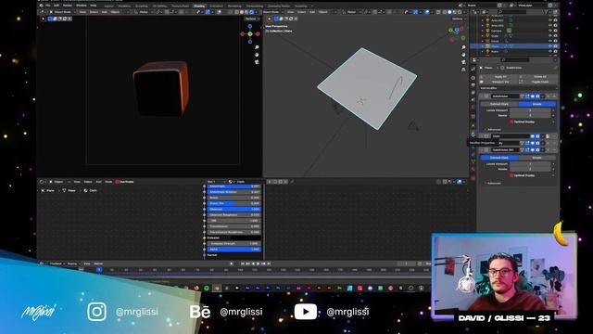Open material Slot dropdown in node editor
The height and width of the screenshot is (334, 593).
click(216, 182)
